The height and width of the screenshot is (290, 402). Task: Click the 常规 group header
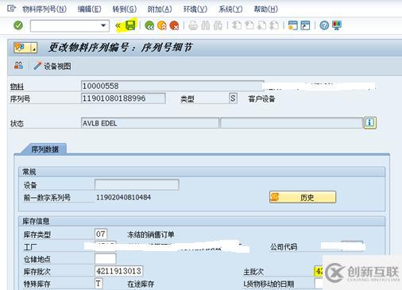(x=202, y=172)
